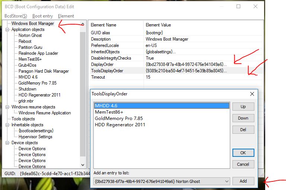Select HDD Regenerator 2011 in dialog list
The image size is (286, 190).
point(162,125)
